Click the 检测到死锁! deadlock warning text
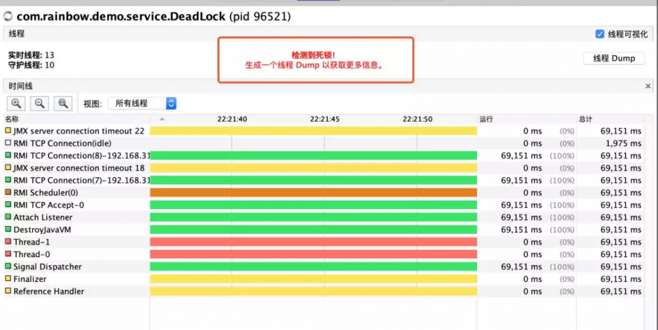This screenshot has width=658, height=330. 313,55
